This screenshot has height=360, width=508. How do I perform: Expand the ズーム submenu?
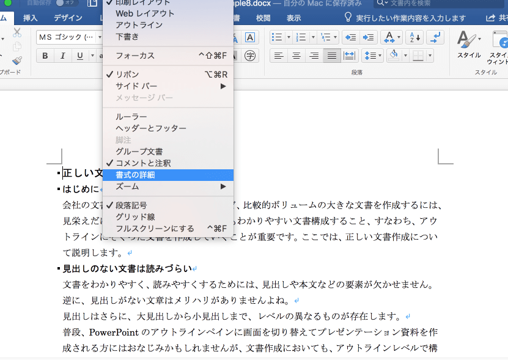point(168,186)
